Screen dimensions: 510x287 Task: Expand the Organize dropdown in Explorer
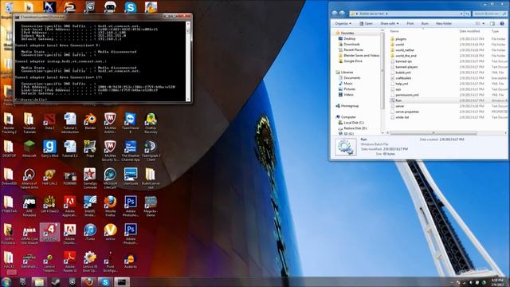pyautogui.click(x=343, y=23)
